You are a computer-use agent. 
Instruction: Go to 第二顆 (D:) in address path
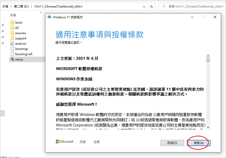click(x=21, y=7)
